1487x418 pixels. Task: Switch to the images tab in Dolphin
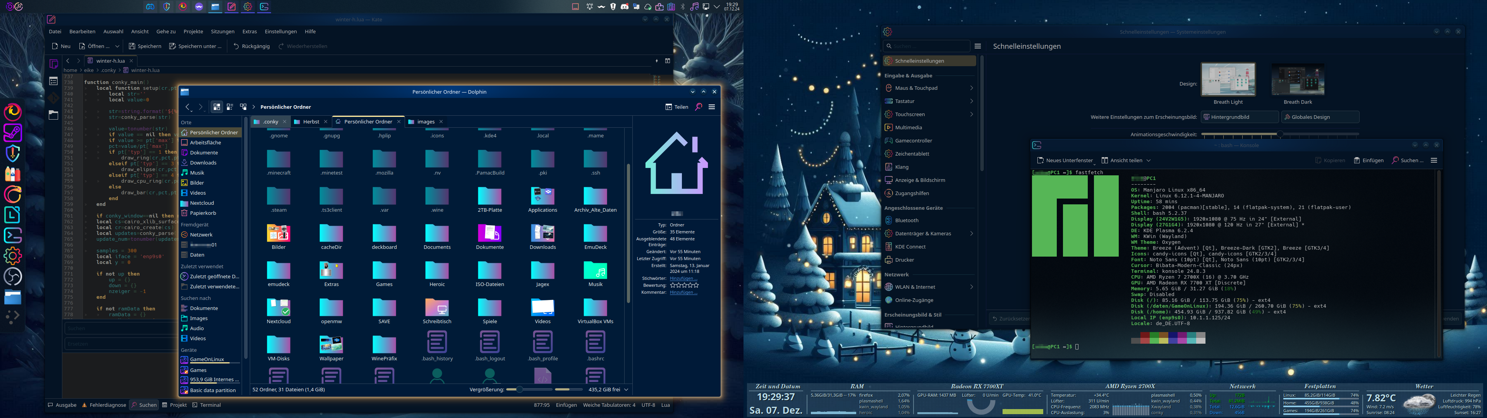click(426, 122)
